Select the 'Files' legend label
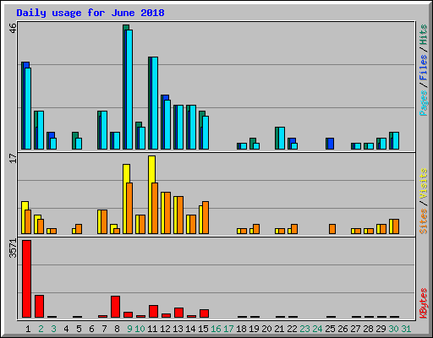This screenshot has width=433, height=338. click(423, 68)
